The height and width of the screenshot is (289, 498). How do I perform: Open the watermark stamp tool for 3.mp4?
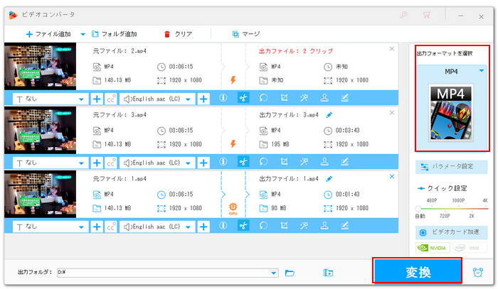324,163
